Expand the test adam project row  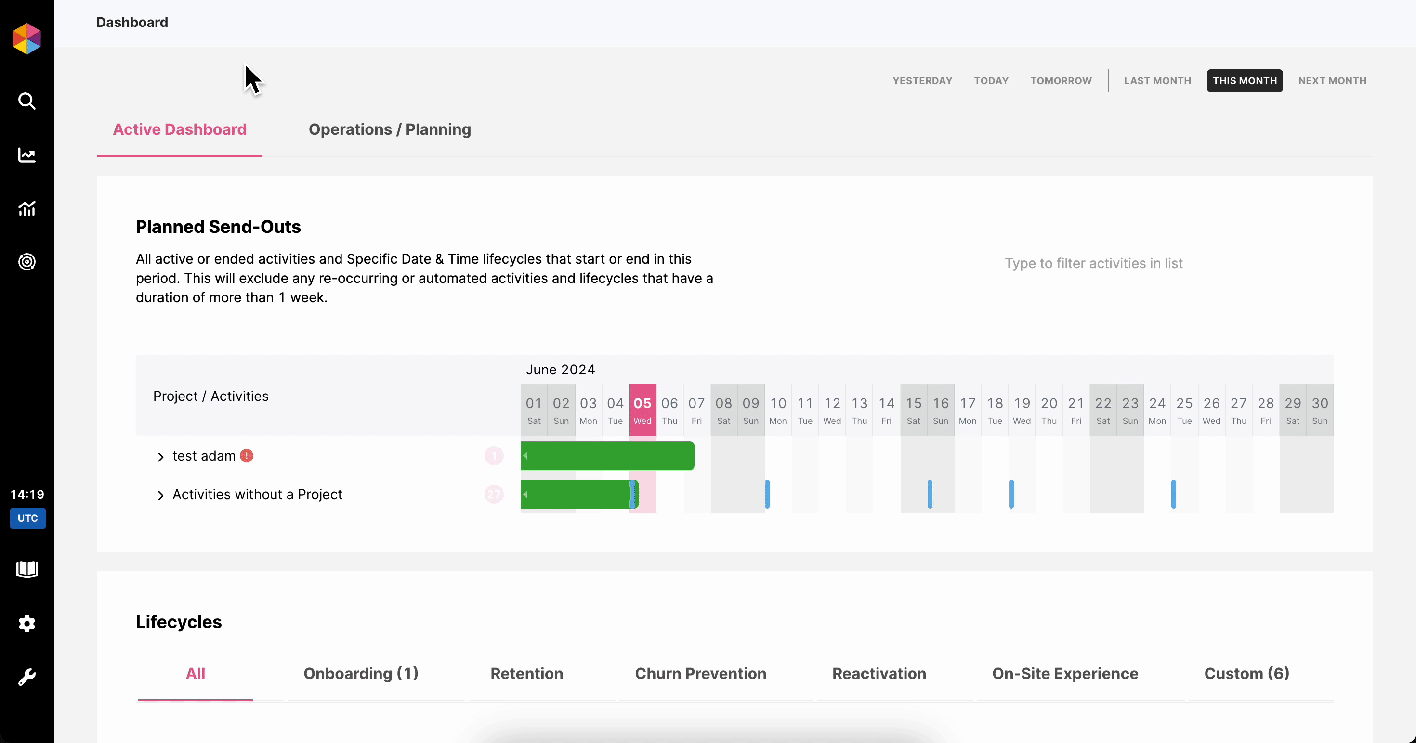coord(160,457)
